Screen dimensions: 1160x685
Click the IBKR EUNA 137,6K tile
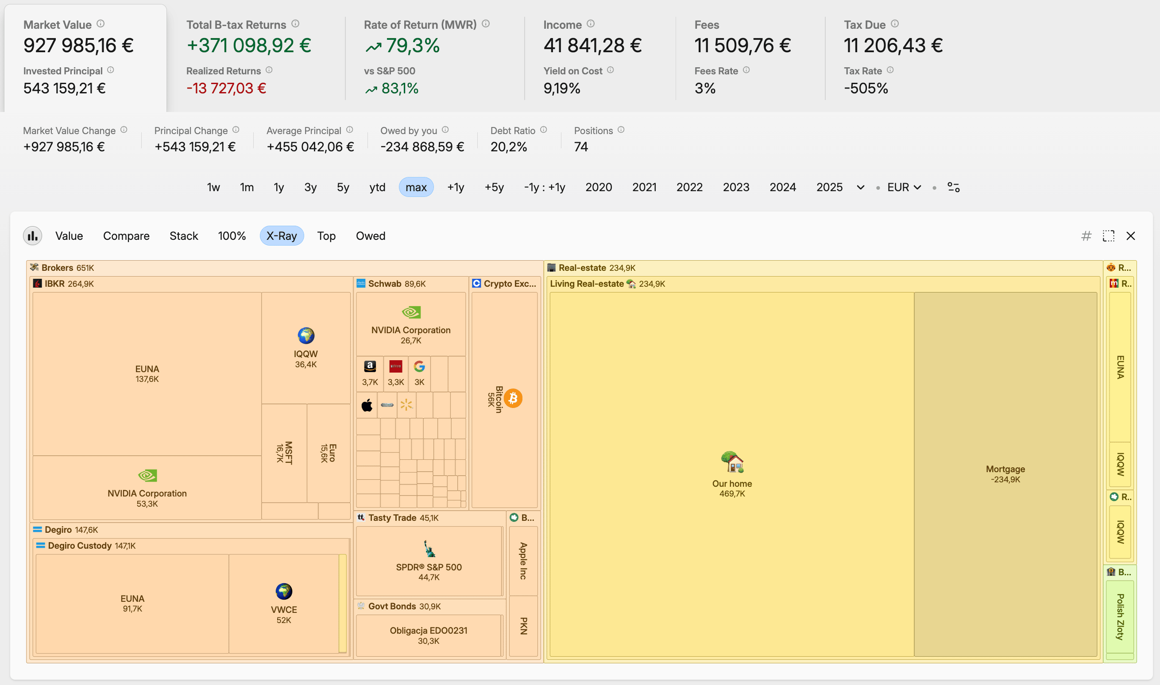147,374
